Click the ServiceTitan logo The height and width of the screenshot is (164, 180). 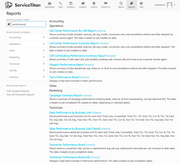click(23, 5)
